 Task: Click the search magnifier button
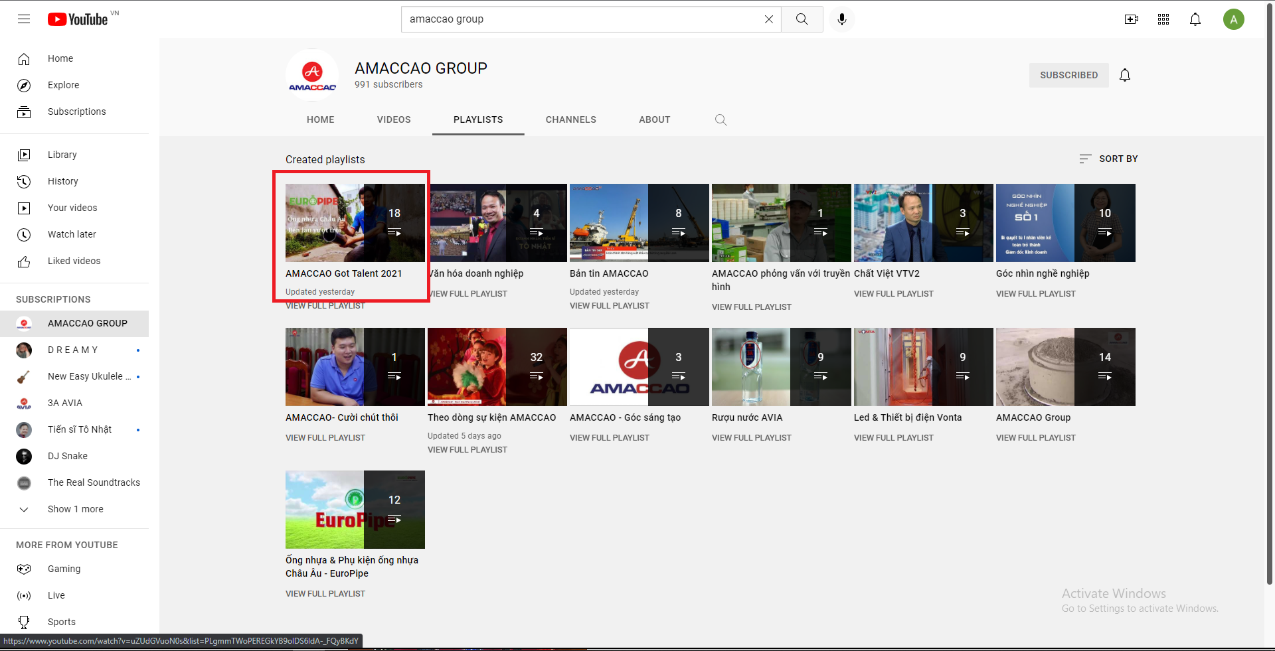click(x=802, y=19)
